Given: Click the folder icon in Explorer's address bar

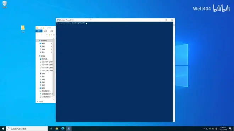Looking at the screenshot, I should [x=50, y=35].
